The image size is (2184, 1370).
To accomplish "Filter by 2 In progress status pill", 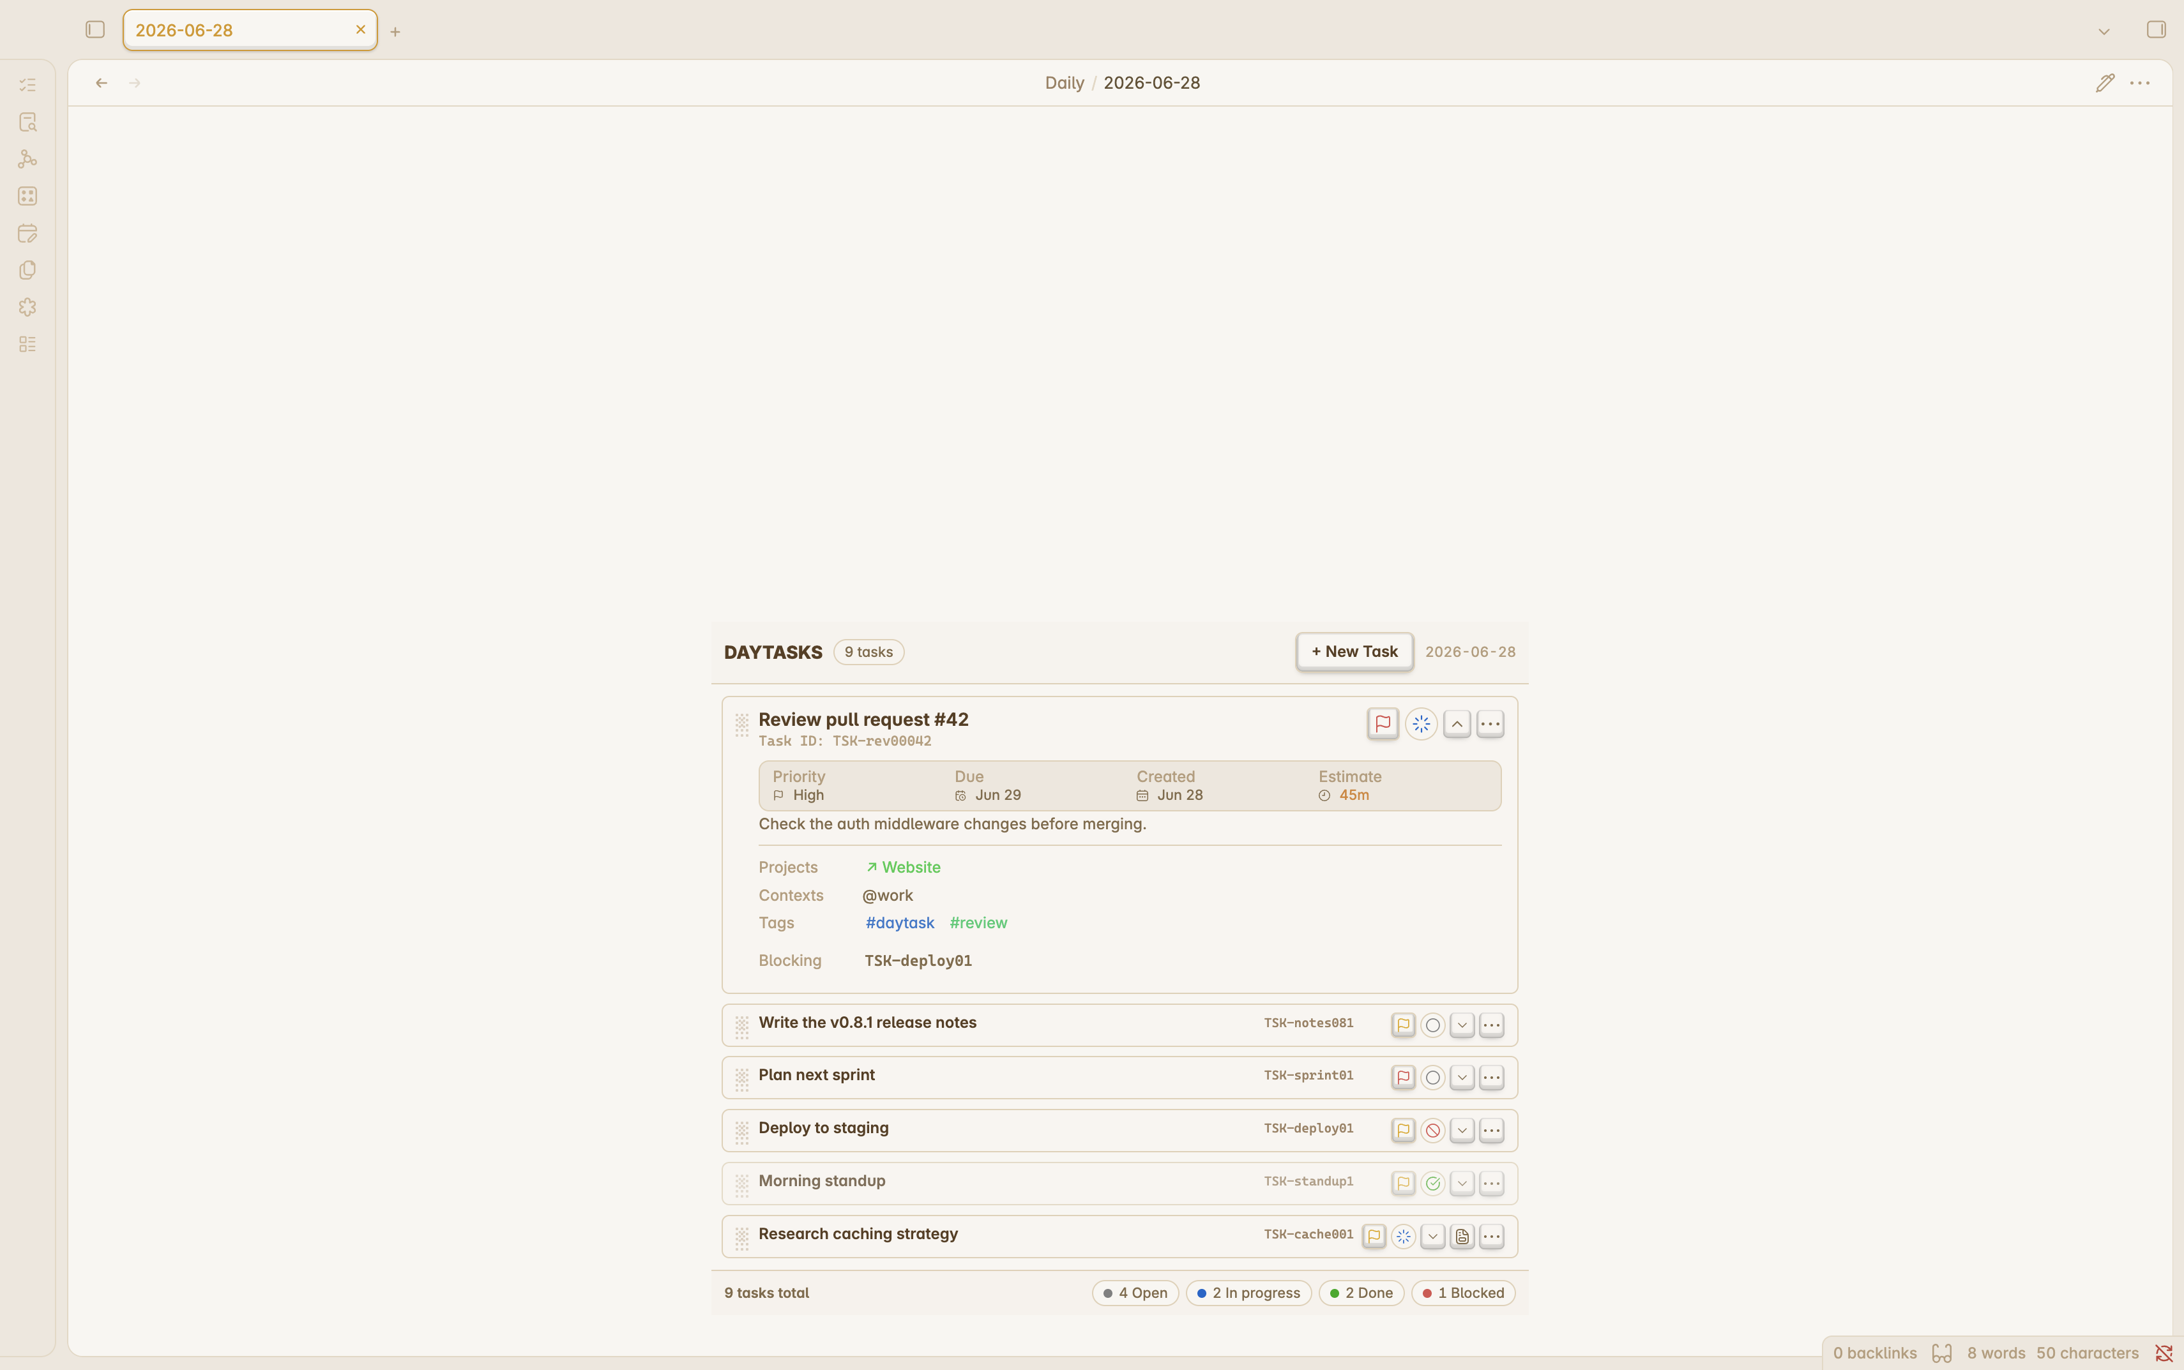I will [1248, 1293].
